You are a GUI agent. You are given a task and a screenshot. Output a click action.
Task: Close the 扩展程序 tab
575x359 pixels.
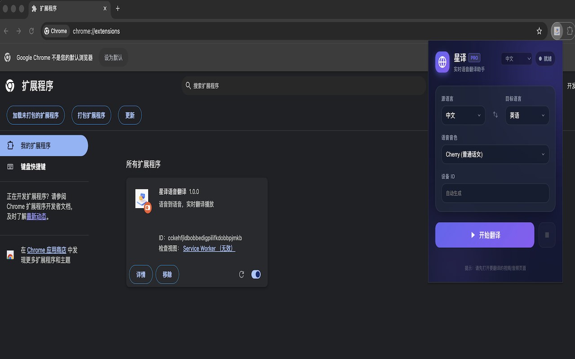[105, 9]
